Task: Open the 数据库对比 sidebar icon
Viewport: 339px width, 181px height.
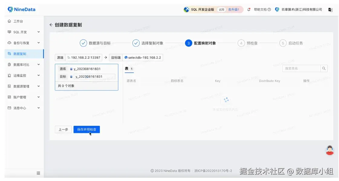Action: [10, 64]
